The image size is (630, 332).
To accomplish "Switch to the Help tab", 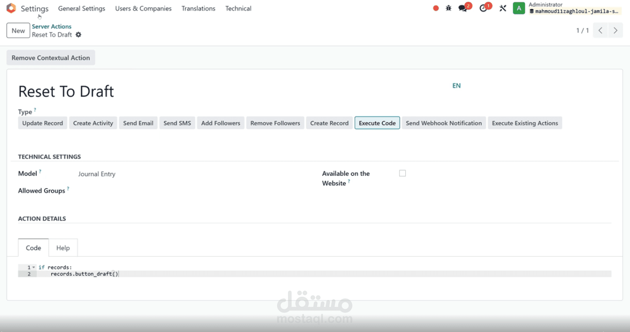I will point(63,248).
